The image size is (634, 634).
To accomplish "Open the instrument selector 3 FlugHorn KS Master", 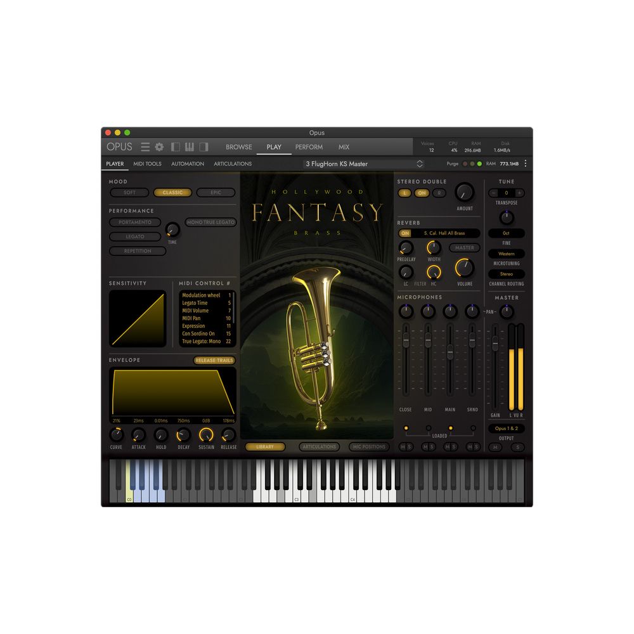I will [x=363, y=164].
